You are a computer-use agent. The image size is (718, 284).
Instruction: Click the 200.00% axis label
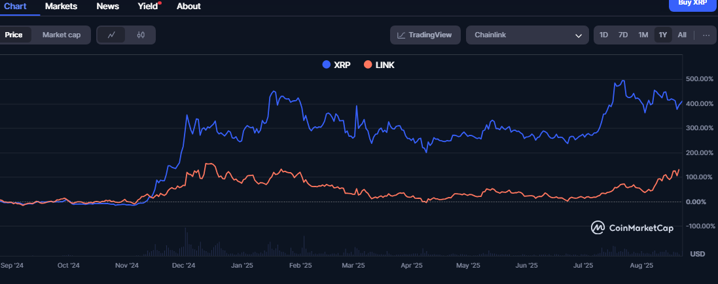699,152
